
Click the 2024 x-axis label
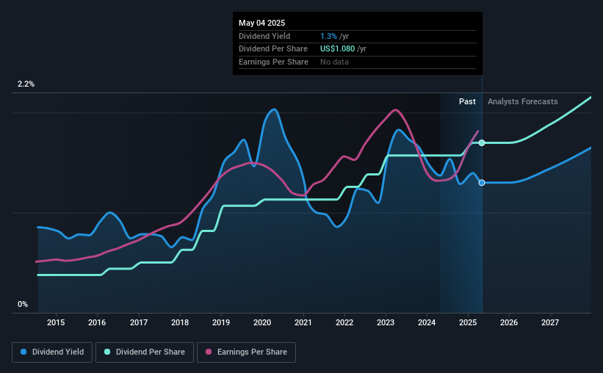[427, 322]
